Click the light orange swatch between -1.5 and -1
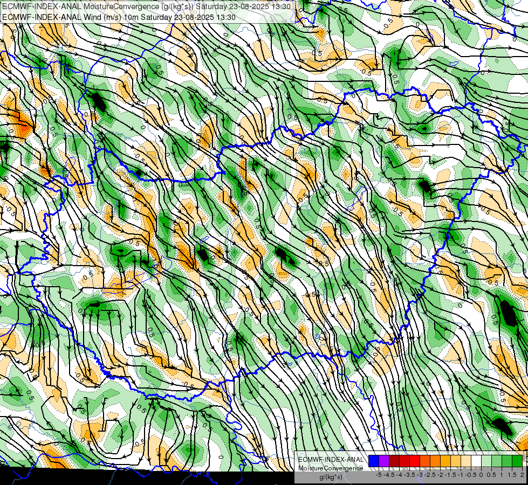528x485 pixels. [456, 461]
